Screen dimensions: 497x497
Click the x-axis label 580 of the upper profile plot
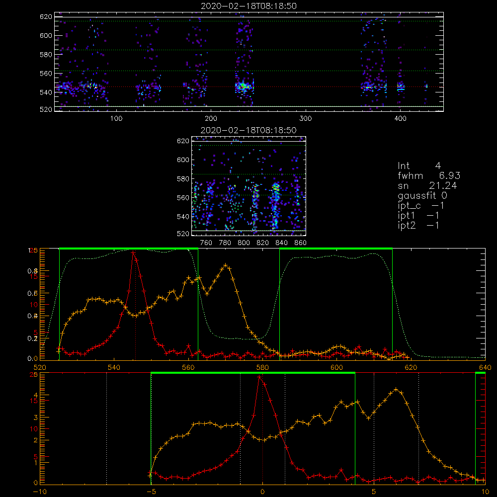(x=262, y=367)
